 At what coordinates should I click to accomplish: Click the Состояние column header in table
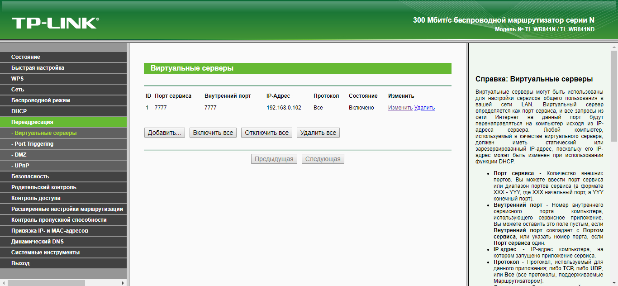363,96
